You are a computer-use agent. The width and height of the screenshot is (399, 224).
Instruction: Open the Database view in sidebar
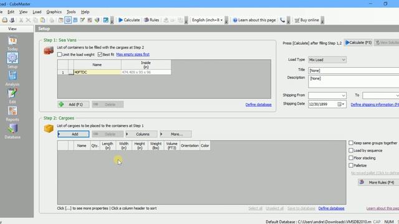tap(12, 131)
